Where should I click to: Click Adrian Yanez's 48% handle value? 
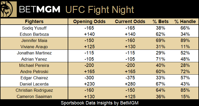point(185,59)
